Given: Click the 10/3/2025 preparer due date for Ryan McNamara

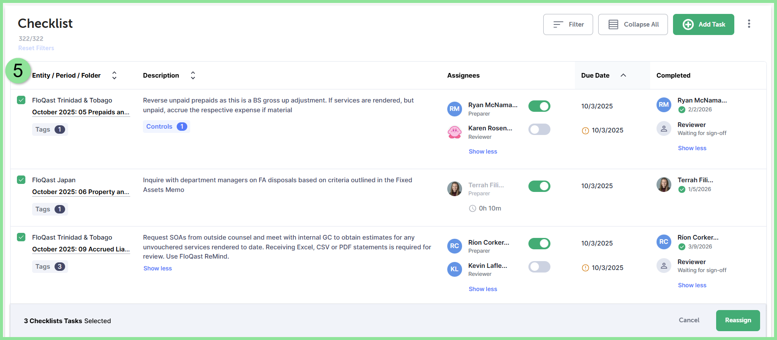Looking at the screenshot, I should [x=597, y=106].
